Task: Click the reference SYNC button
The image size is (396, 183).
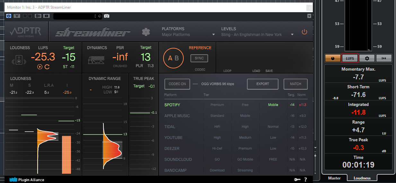Action: (199, 58)
